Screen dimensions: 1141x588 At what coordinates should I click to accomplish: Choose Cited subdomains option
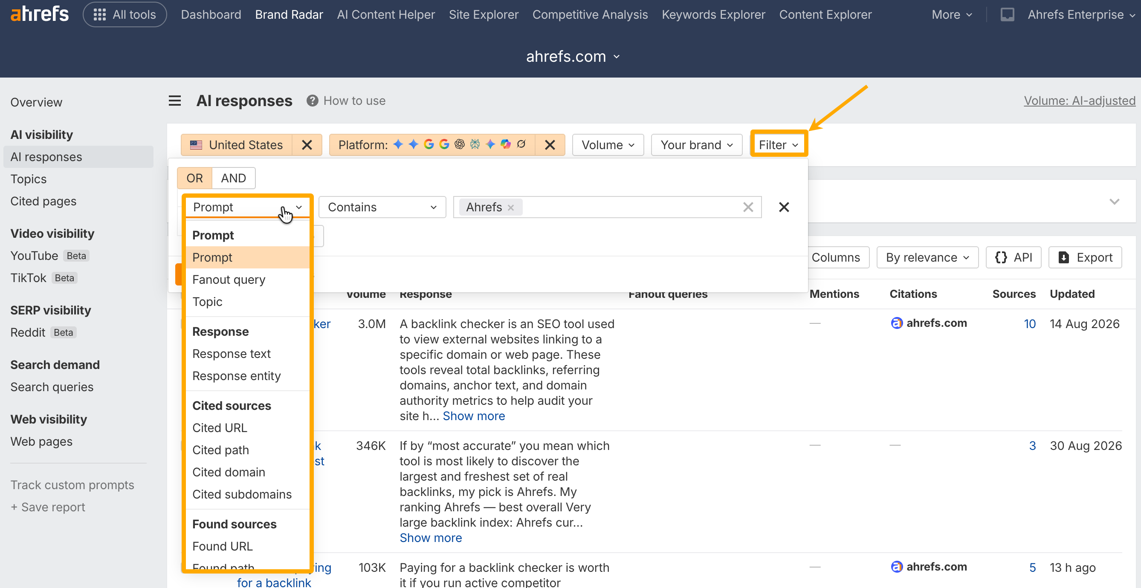(248, 494)
